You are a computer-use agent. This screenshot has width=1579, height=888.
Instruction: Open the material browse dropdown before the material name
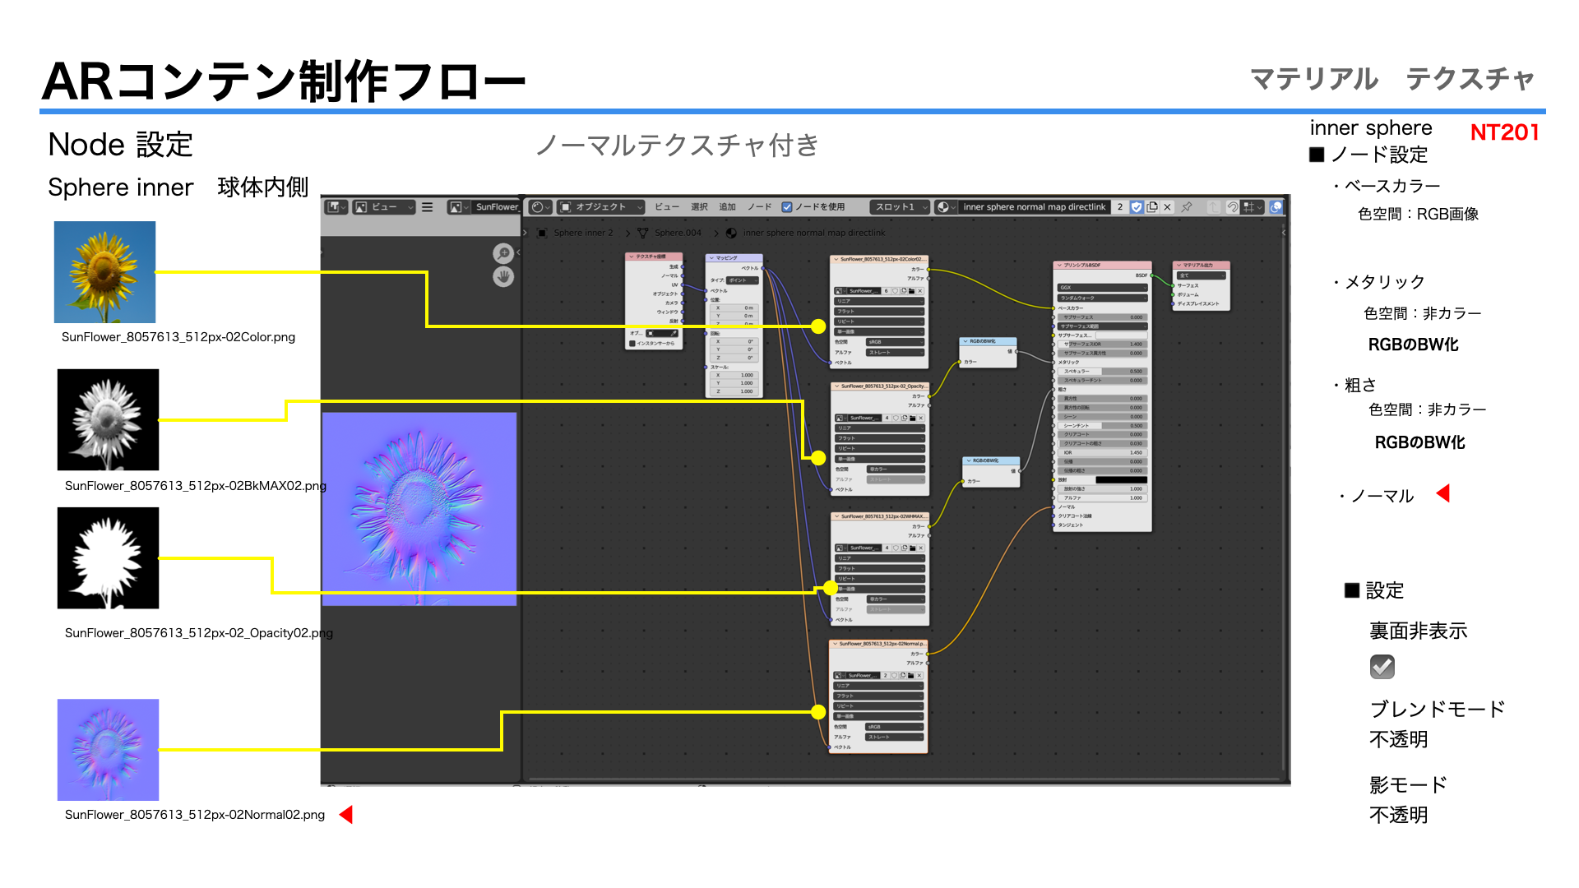(x=946, y=207)
